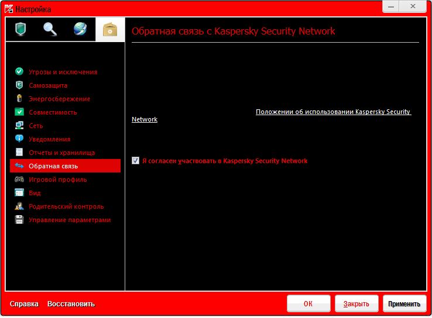Click the info bubble icon next to Уведомления
Screen dimensions: 432x318
click(19, 139)
